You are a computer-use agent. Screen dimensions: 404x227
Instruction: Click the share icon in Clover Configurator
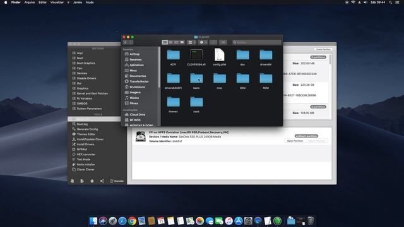102,181
